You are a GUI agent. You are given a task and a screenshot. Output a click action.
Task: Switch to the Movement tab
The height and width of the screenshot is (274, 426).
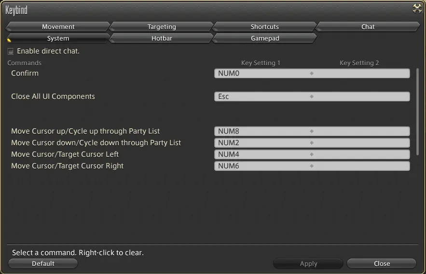[58, 27]
